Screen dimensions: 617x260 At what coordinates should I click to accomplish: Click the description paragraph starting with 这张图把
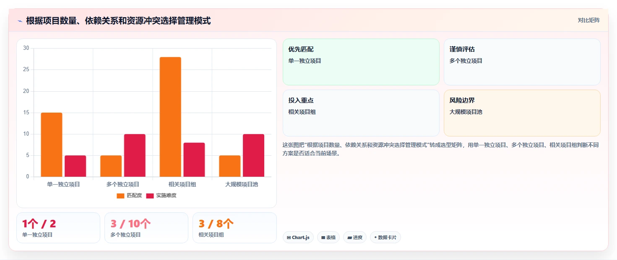click(x=441, y=149)
